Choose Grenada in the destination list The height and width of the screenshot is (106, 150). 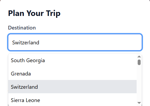72,74
